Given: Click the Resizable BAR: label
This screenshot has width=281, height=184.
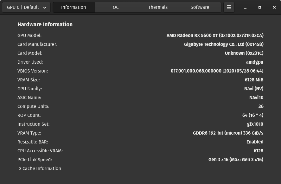Looking at the screenshot, I should (33, 142).
